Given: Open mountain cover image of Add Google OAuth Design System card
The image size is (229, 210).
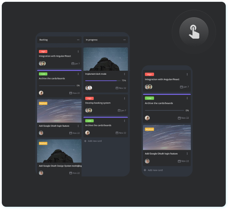Looking at the screenshot, I should [x=59, y=151].
